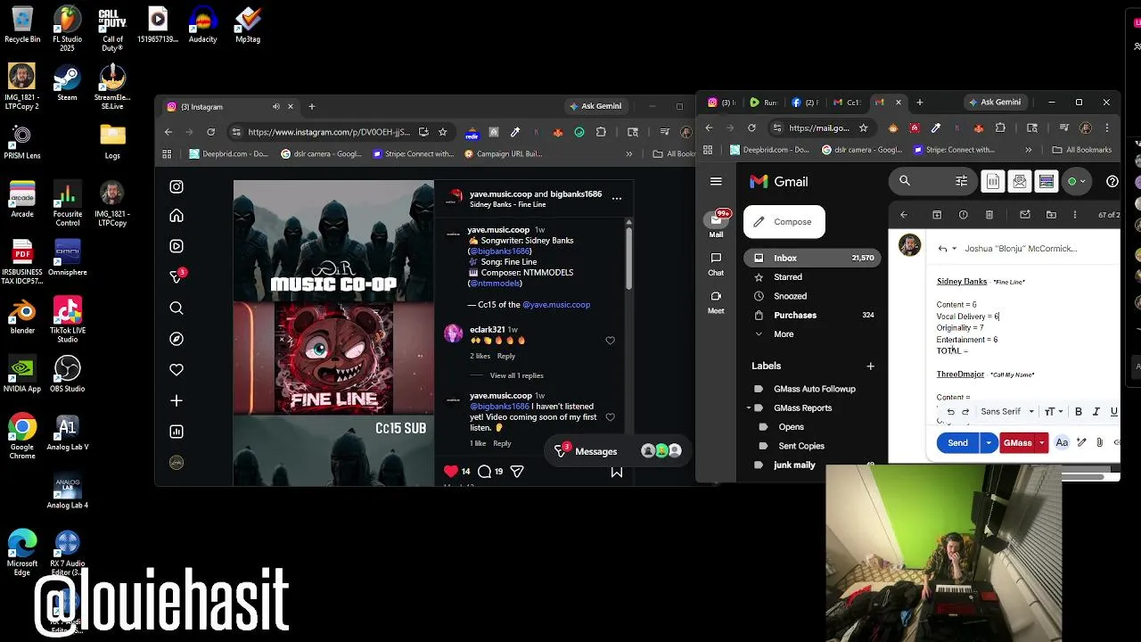1141x642 pixels.
Task: Show Gmail search options sliders icon
Action: (961, 181)
